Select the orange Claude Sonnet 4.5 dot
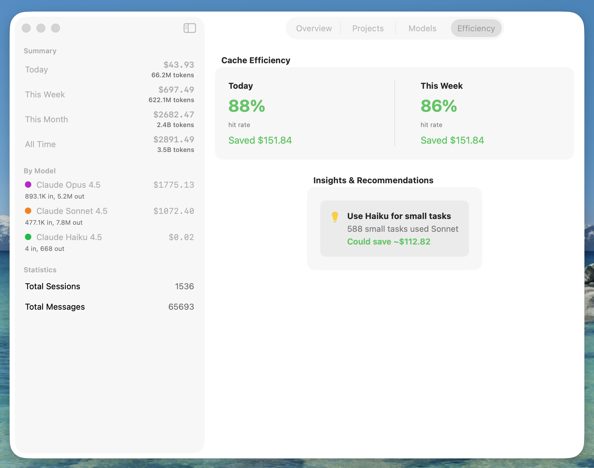This screenshot has width=594, height=468. 28,211
